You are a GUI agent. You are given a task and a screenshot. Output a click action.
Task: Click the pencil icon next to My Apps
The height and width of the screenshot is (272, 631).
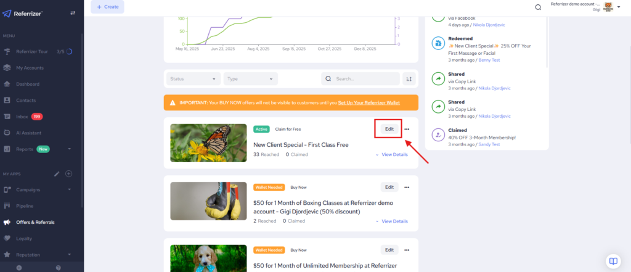point(57,174)
